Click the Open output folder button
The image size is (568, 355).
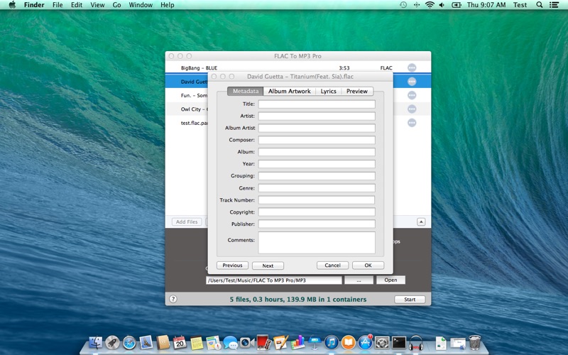[390, 280]
